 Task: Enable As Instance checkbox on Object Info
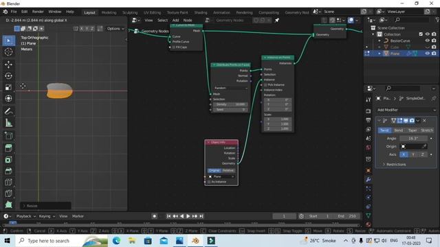tap(209, 182)
